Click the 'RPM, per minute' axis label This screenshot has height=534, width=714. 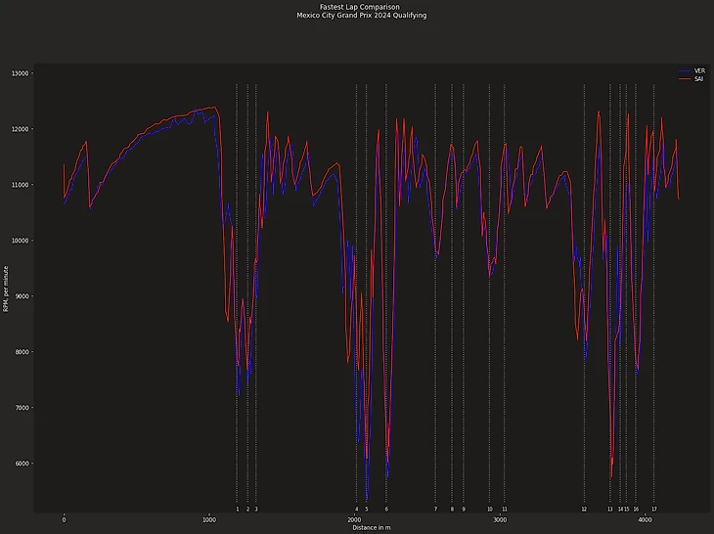point(6,289)
